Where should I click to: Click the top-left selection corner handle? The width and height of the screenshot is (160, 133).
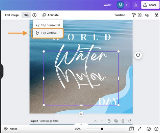point(44,51)
